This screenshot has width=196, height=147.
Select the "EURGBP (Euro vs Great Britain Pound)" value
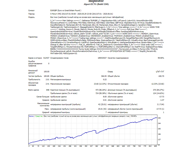pos(66,10)
